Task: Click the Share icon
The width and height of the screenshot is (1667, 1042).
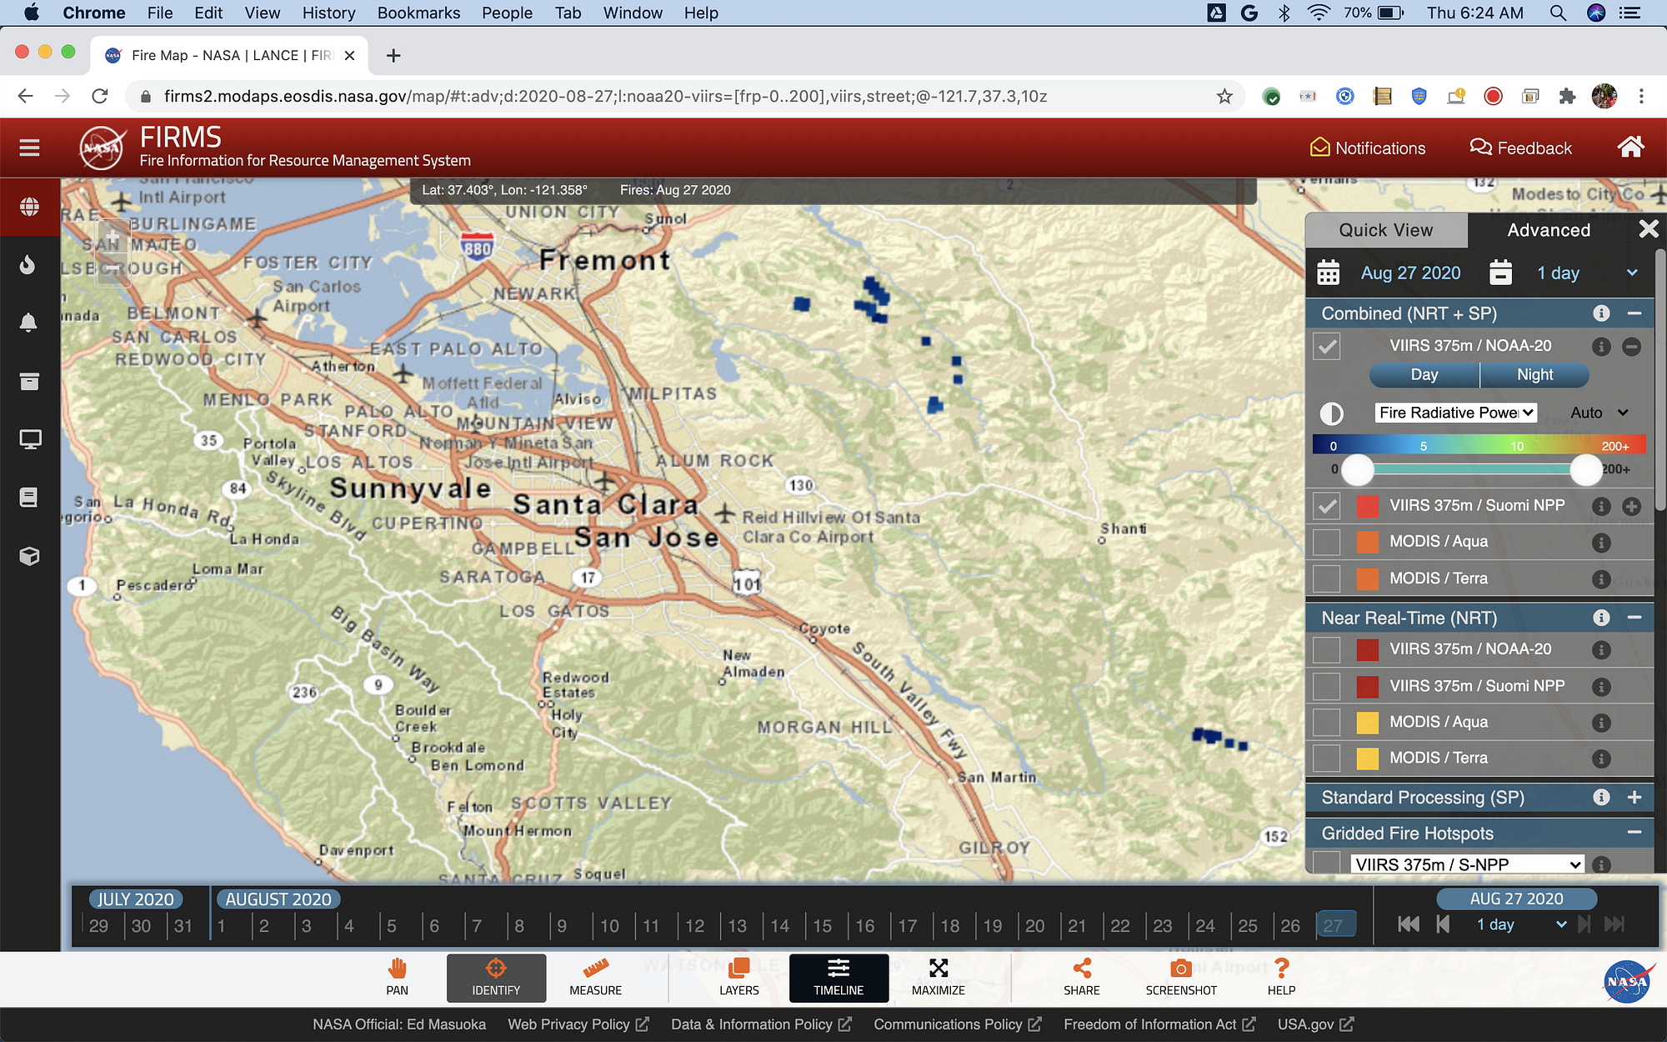Action: point(1081,977)
